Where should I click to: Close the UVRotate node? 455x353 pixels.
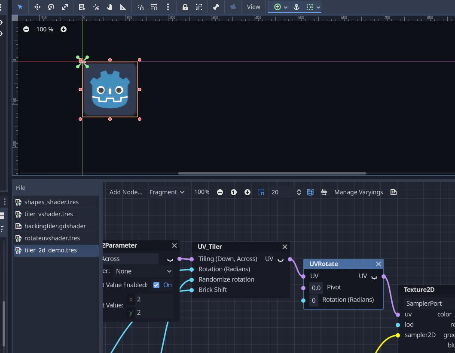(x=379, y=264)
